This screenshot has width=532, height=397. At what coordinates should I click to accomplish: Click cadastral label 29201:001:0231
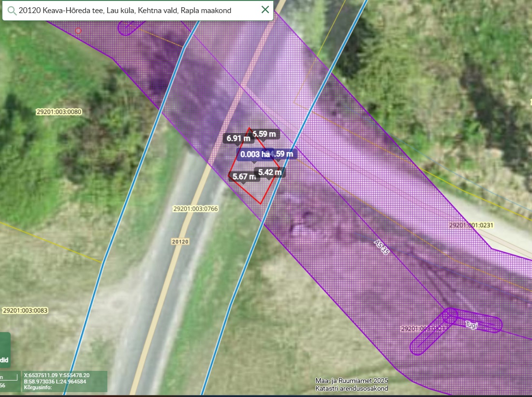471,225
